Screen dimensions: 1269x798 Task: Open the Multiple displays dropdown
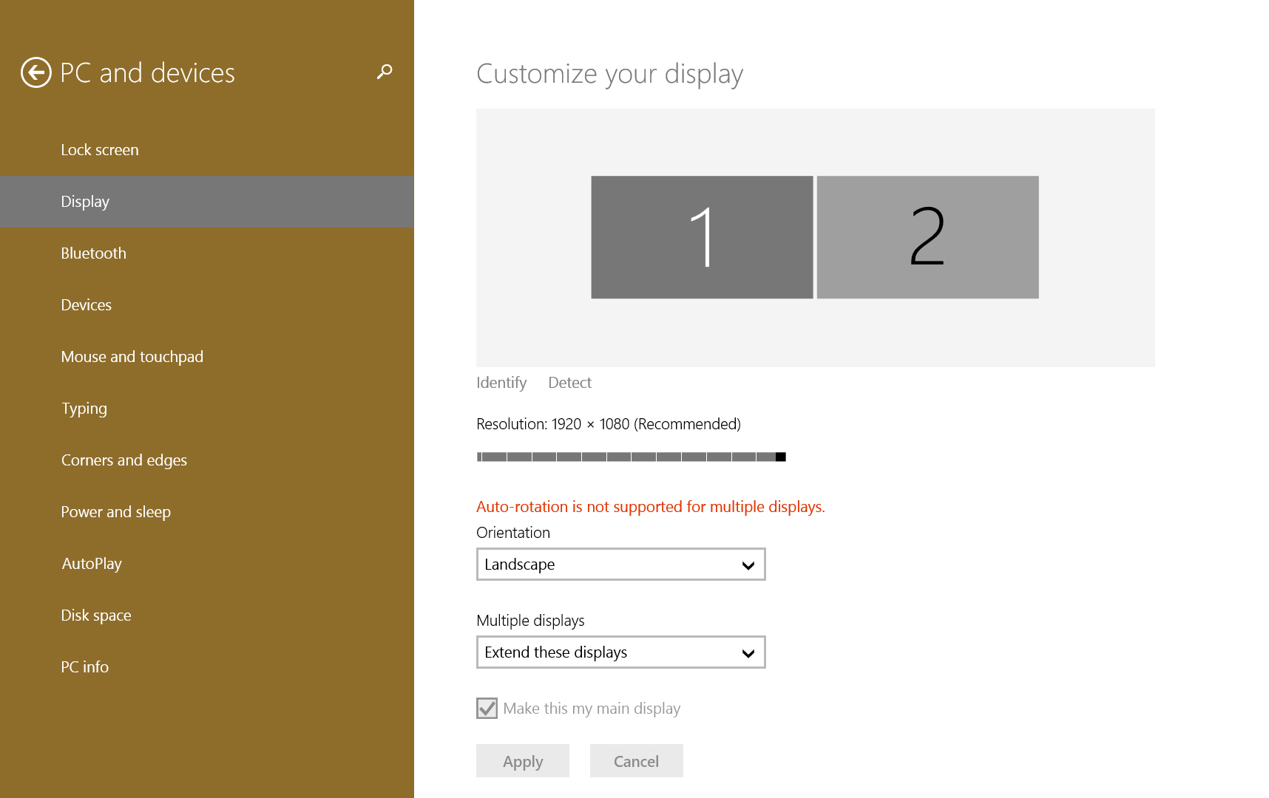pyautogui.click(x=620, y=652)
